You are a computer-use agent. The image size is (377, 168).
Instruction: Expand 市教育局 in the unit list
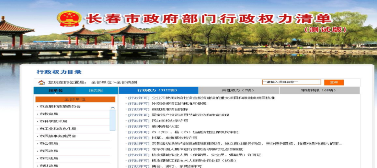pos(48,114)
